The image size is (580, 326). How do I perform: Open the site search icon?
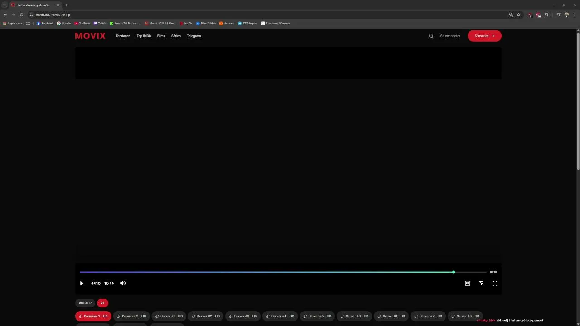pos(431,36)
